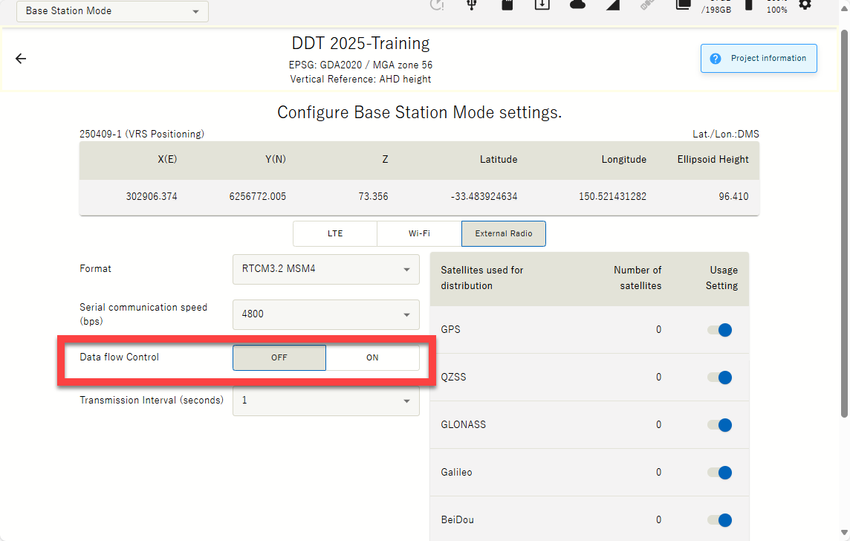
Task: Click the Latitude value -33.483924634
Action: click(484, 197)
